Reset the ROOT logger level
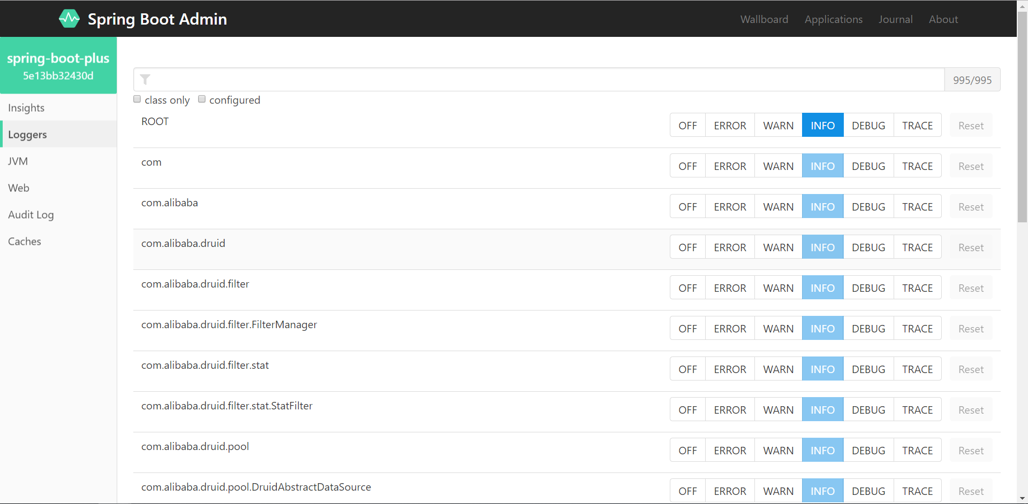 [971, 126]
